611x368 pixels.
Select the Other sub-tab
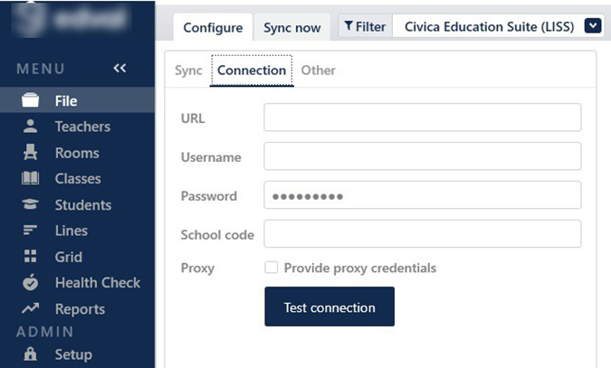[x=318, y=70]
